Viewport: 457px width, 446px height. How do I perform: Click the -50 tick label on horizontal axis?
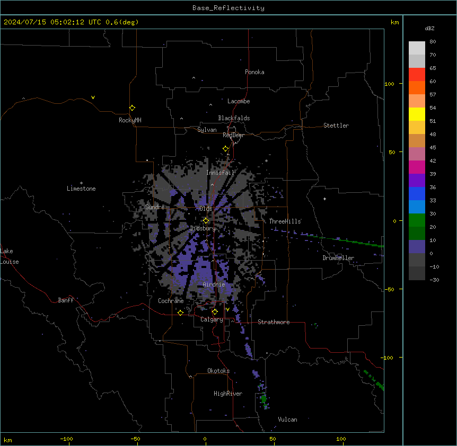pos(135,439)
